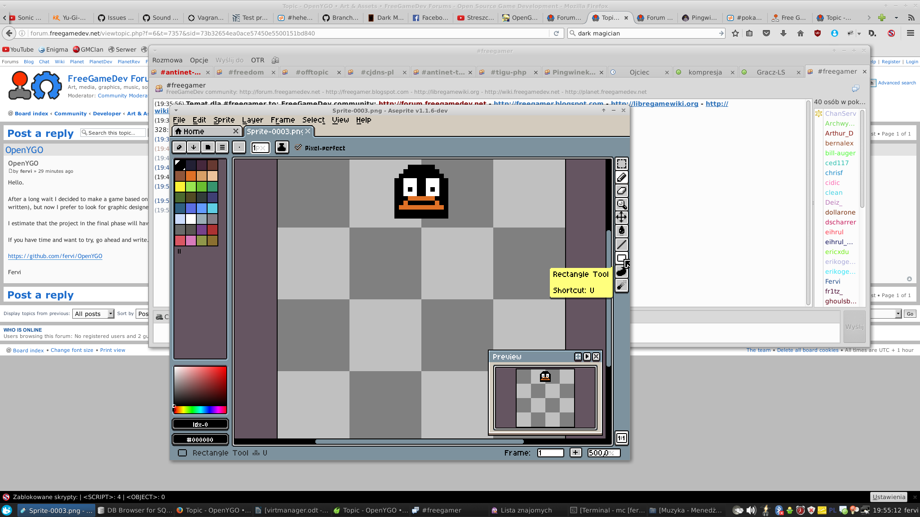The height and width of the screenshot is (517, 920).
Task: Toggle the ink type button
Action: tap(282, 147)
